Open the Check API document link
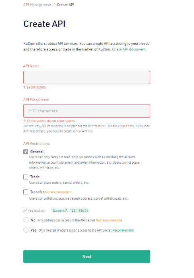This screenshot has height=278, width=194. click(x=129, y=49)
